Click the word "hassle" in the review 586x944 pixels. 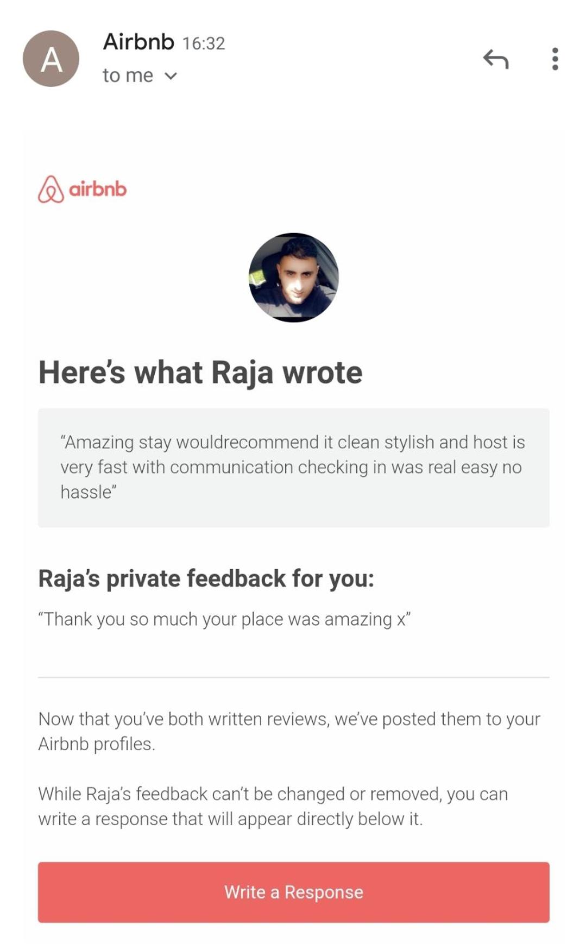(x=86, y=492)
